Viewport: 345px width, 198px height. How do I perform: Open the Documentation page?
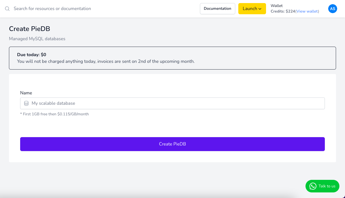[218, 9]
